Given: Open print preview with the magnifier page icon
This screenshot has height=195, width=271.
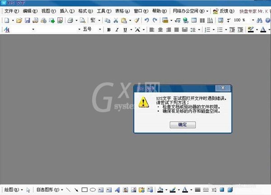Looking at the screenshot, I should tap(83, 20).
